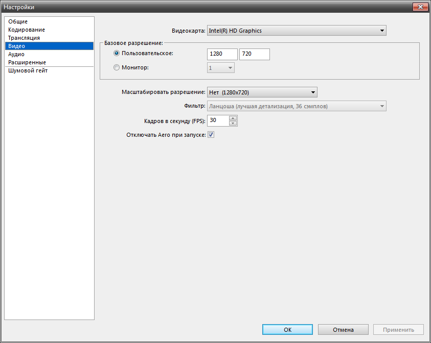Image resolution: width=431 pixels, height=343 pixels.
Task: Select Трансляция in the sidebar list
Action: (24, 38)
